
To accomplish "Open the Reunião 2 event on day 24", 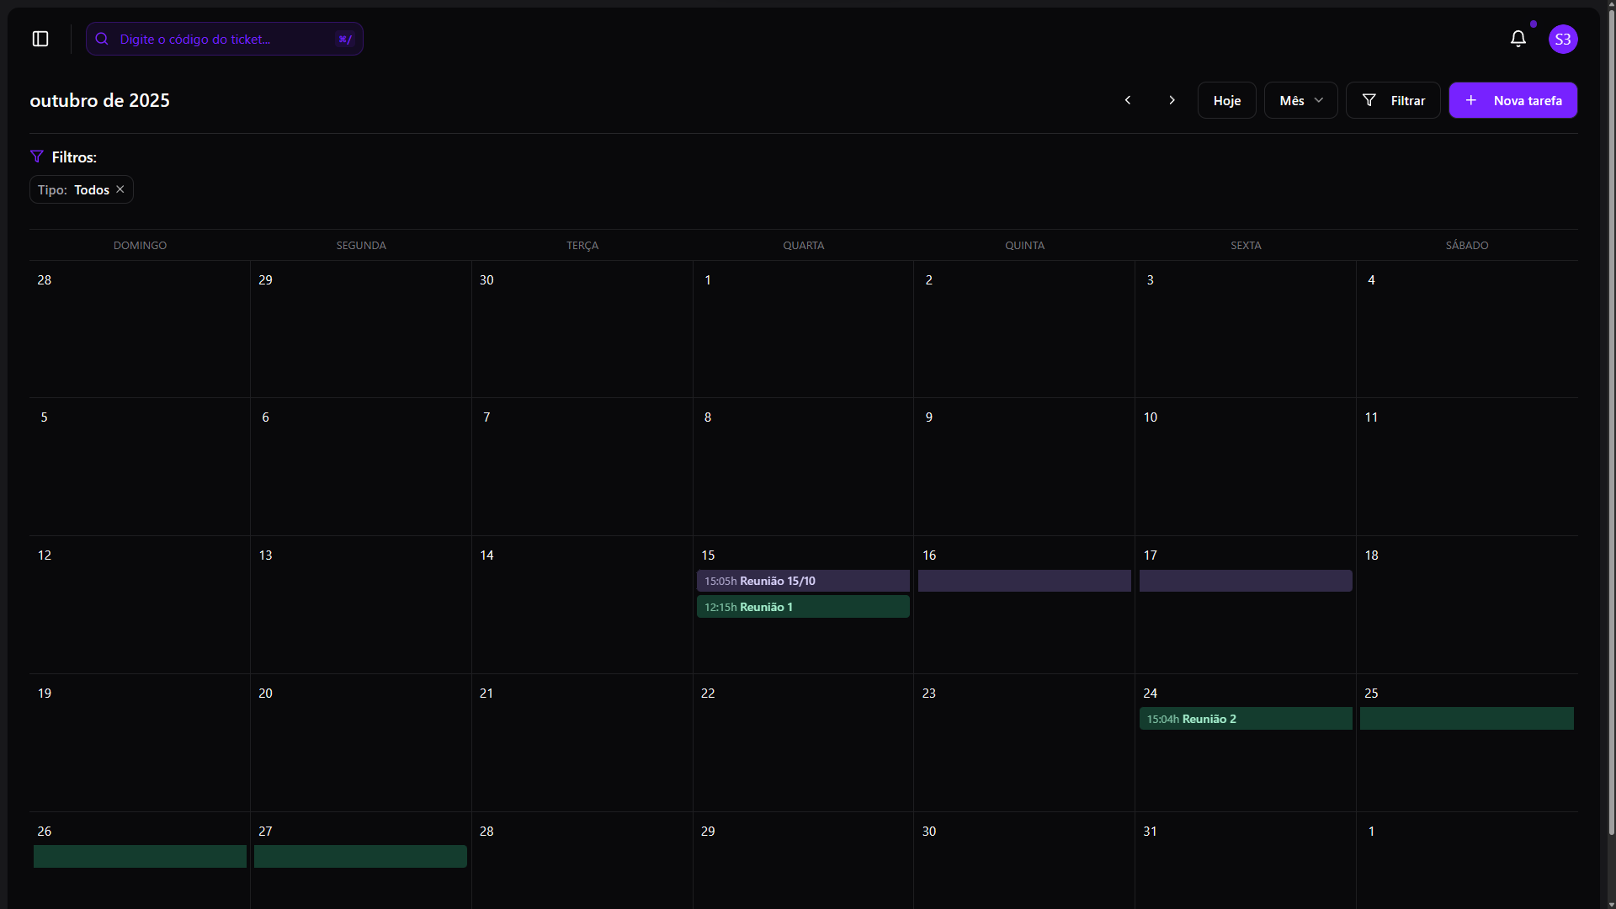I will [1245, 719].
